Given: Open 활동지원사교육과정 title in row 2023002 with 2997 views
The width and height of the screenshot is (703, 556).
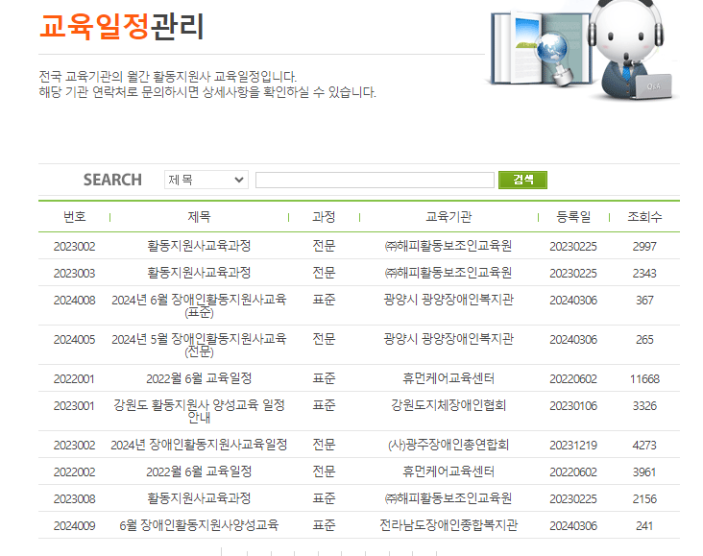Looking at the screenshot, I should point(199,246).
